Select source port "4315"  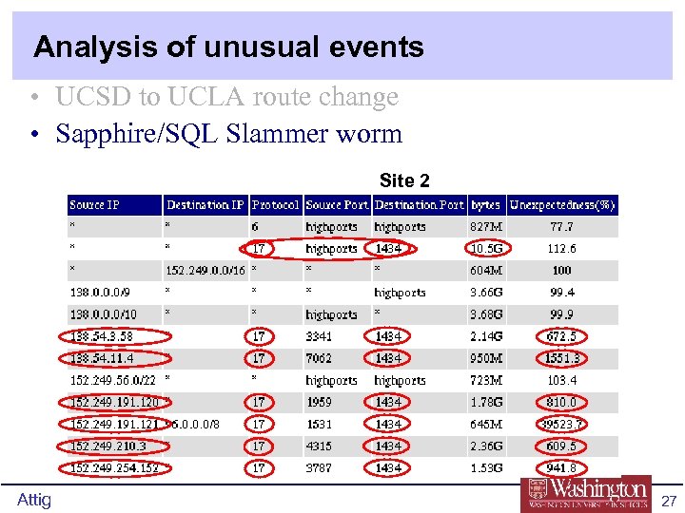[319, 446]
